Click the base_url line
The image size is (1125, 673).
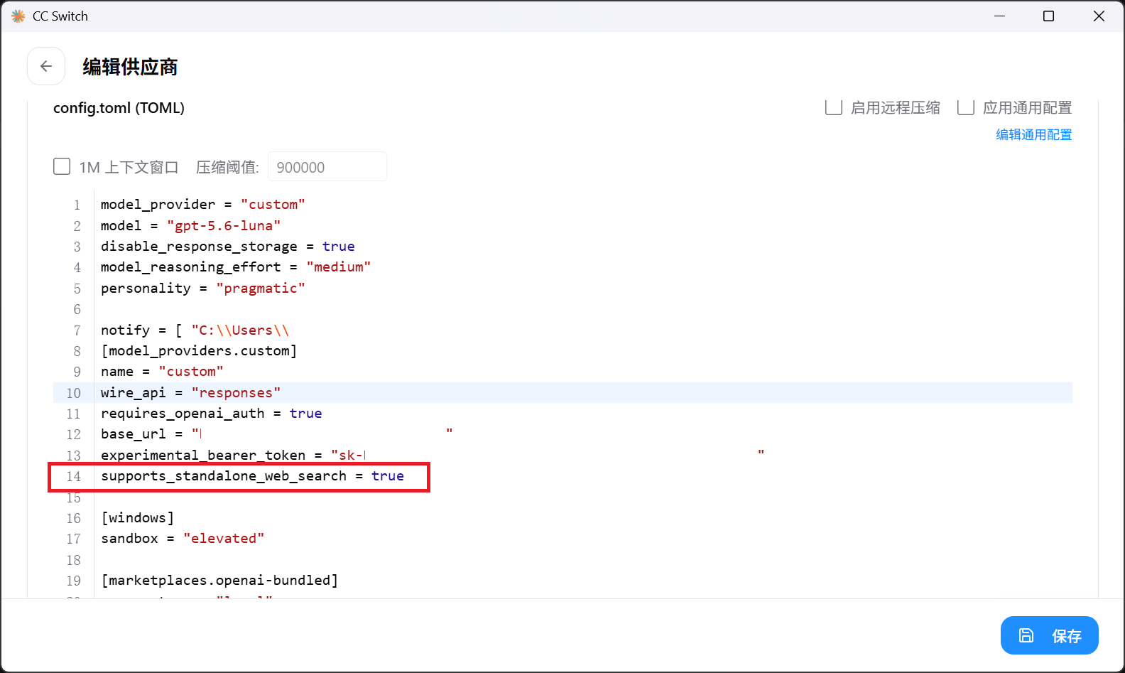(277, 434)
